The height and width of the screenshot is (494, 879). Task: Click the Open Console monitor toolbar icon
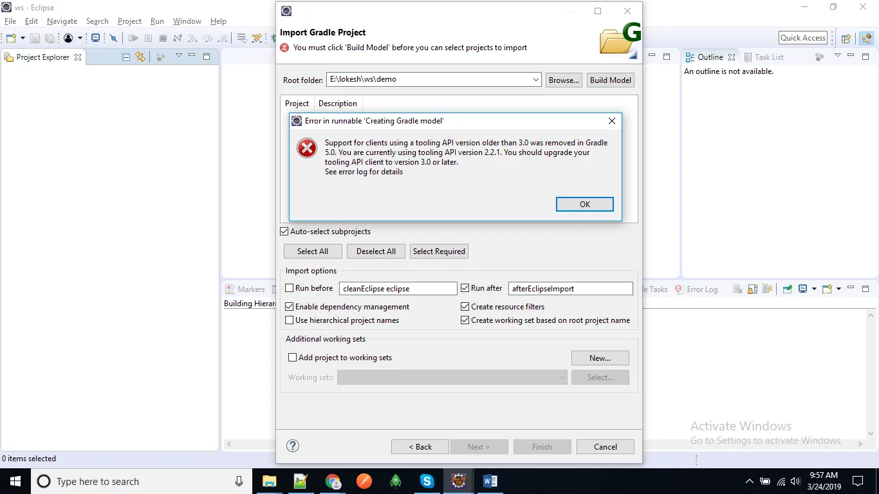pos(95,38)
